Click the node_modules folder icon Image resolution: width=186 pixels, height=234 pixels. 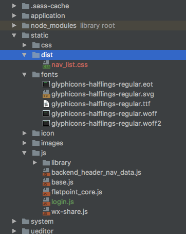click(26, 25)
